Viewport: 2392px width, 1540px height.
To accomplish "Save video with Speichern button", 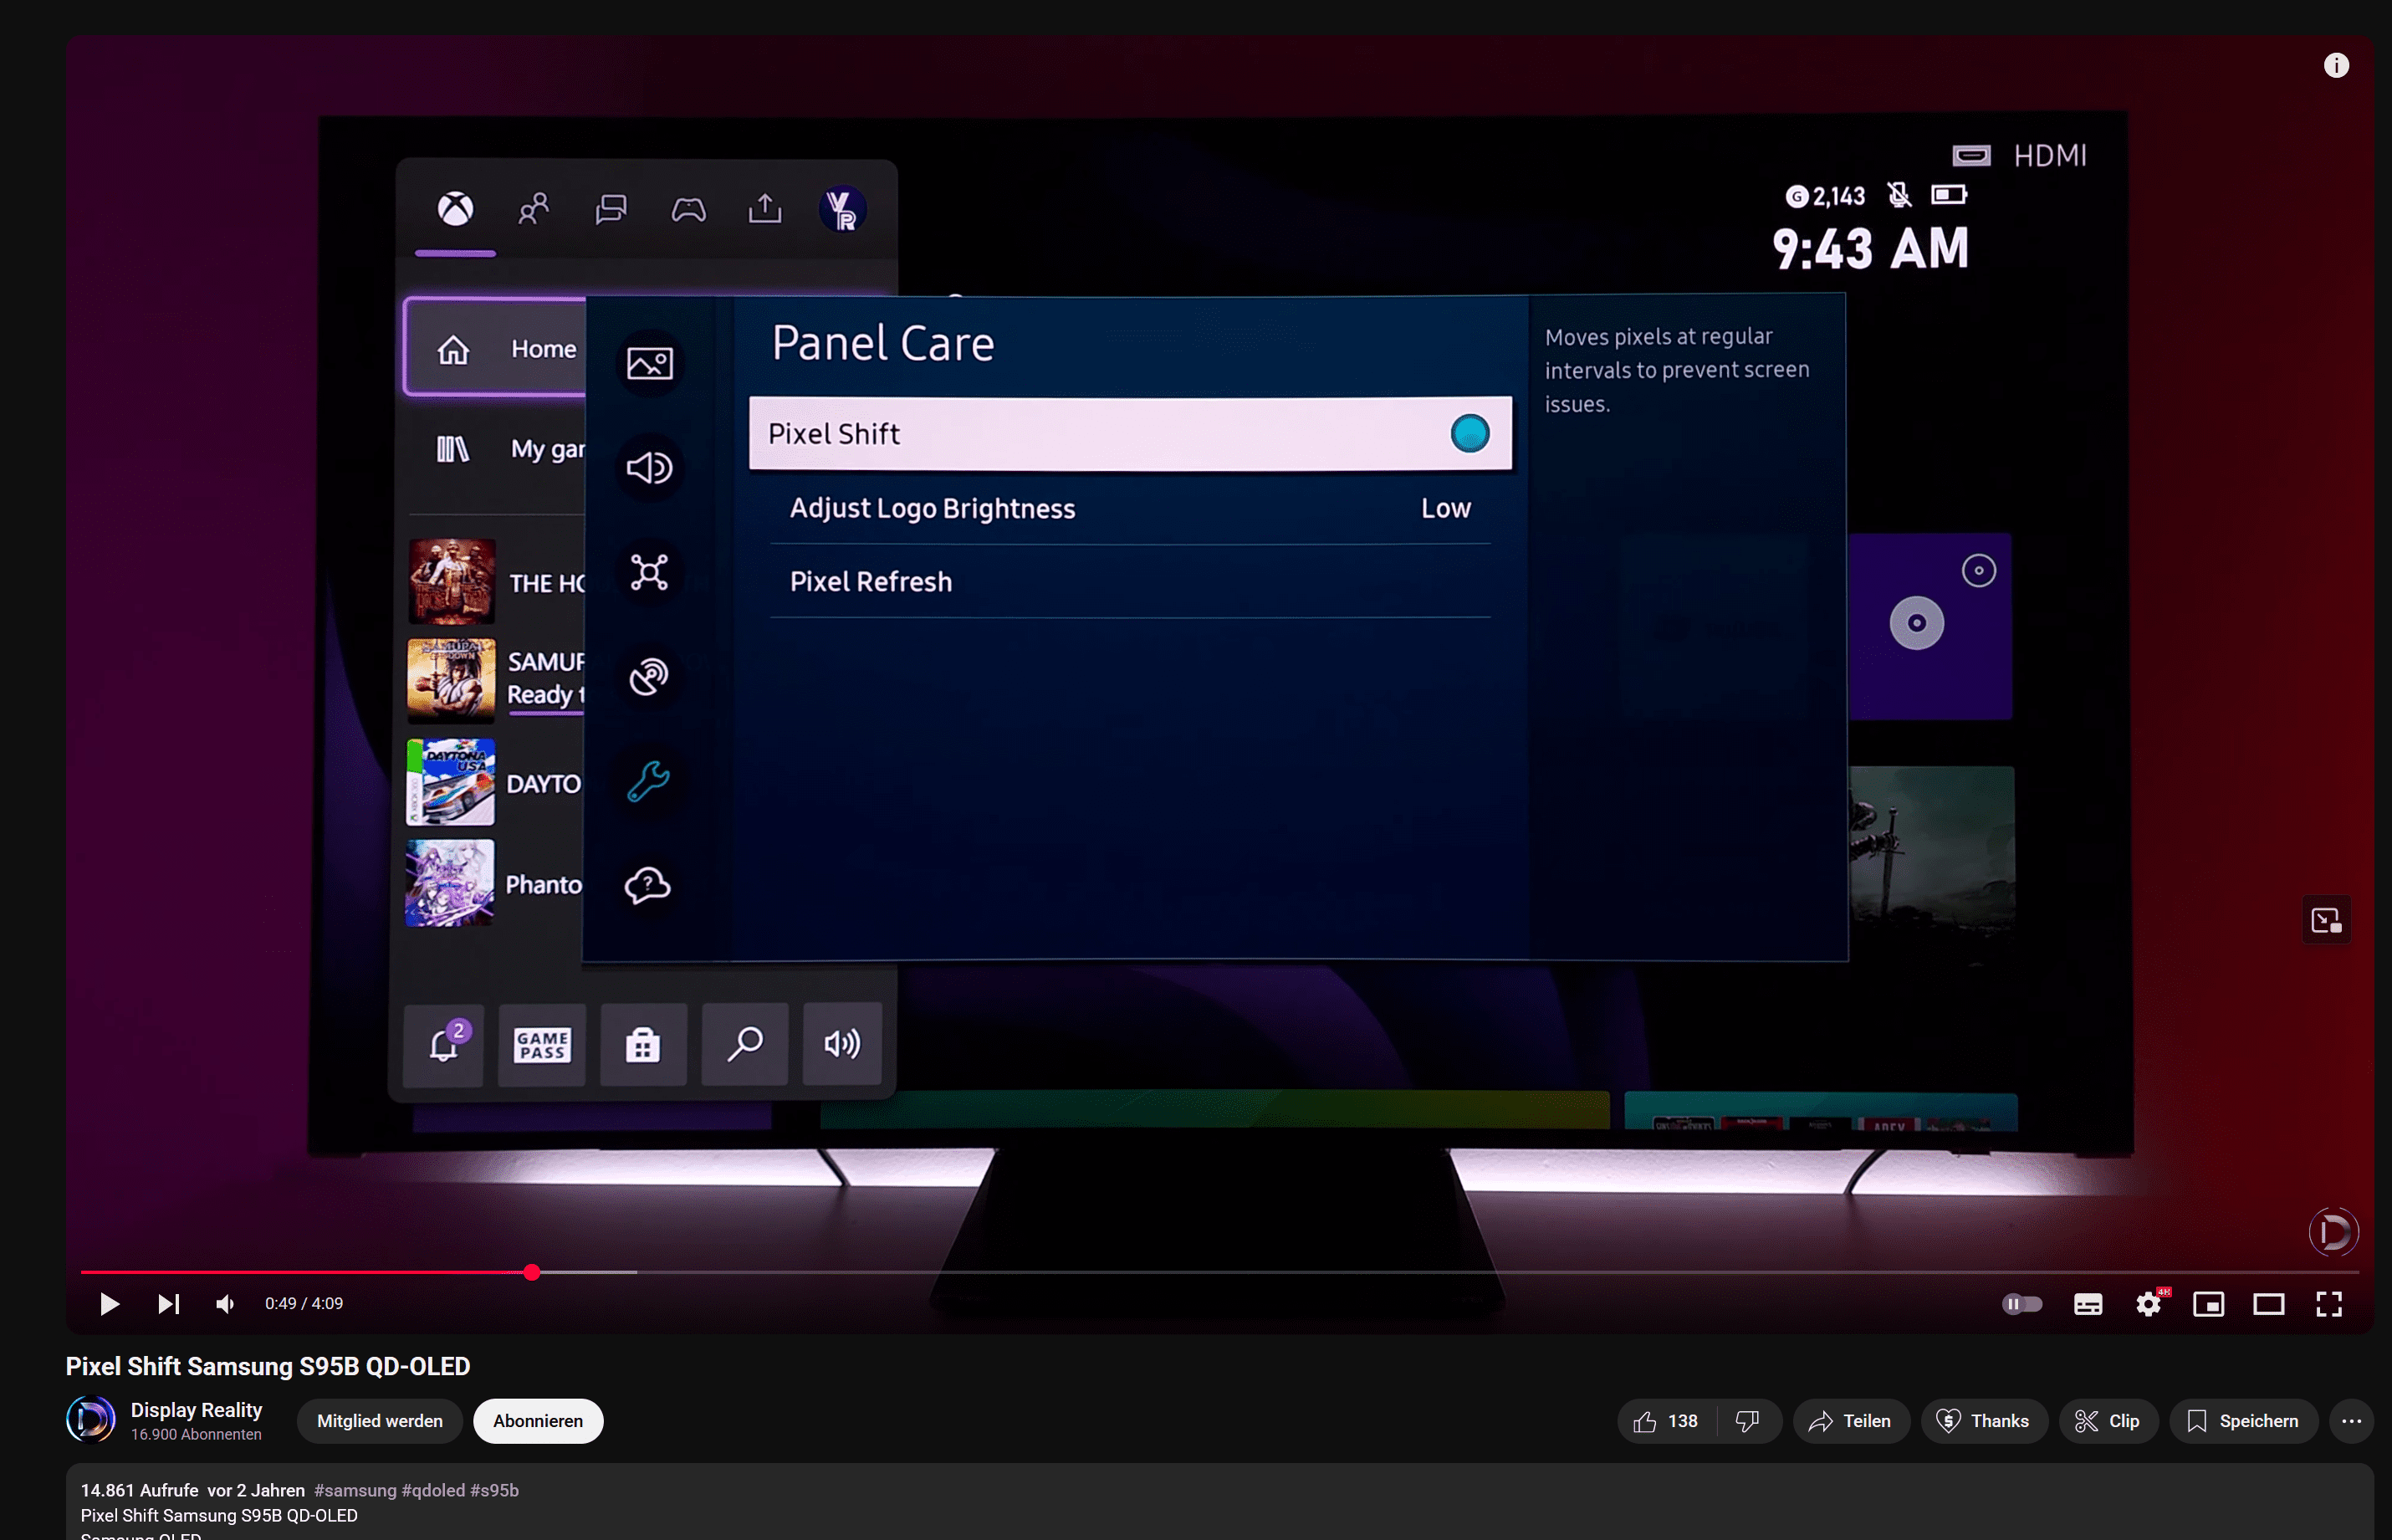I will pos(2242,1420).
